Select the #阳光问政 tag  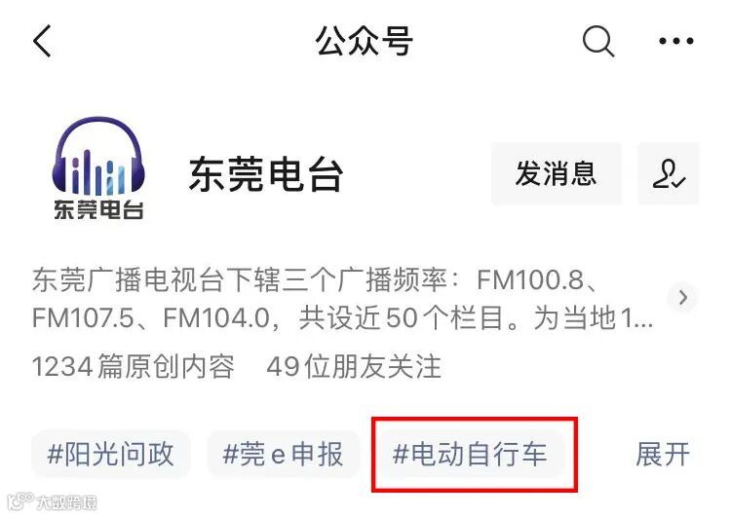(110, 454)
